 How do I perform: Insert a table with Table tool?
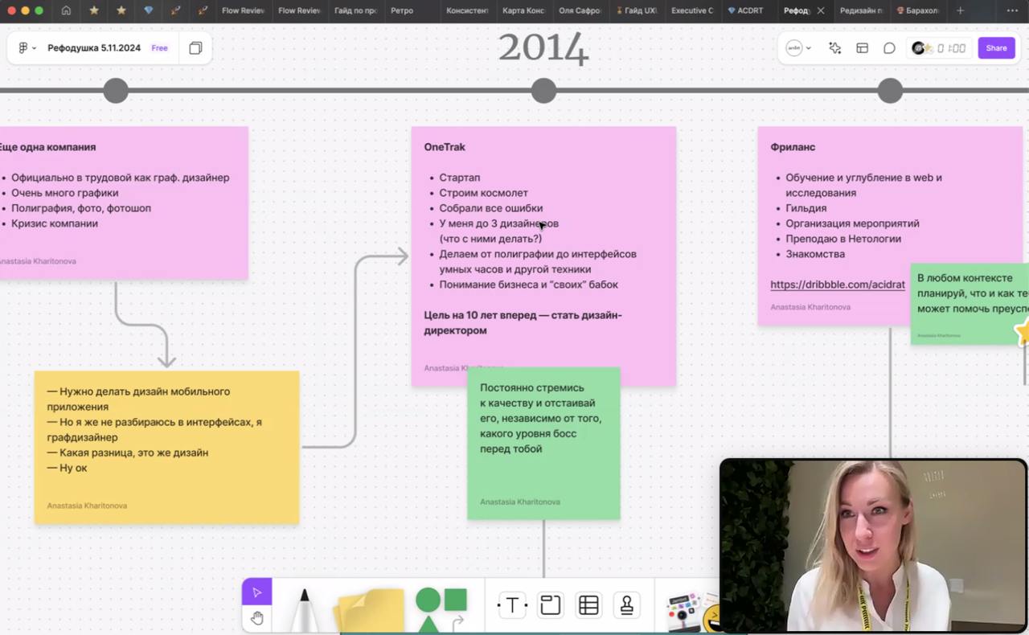click(x=588, y=605)
